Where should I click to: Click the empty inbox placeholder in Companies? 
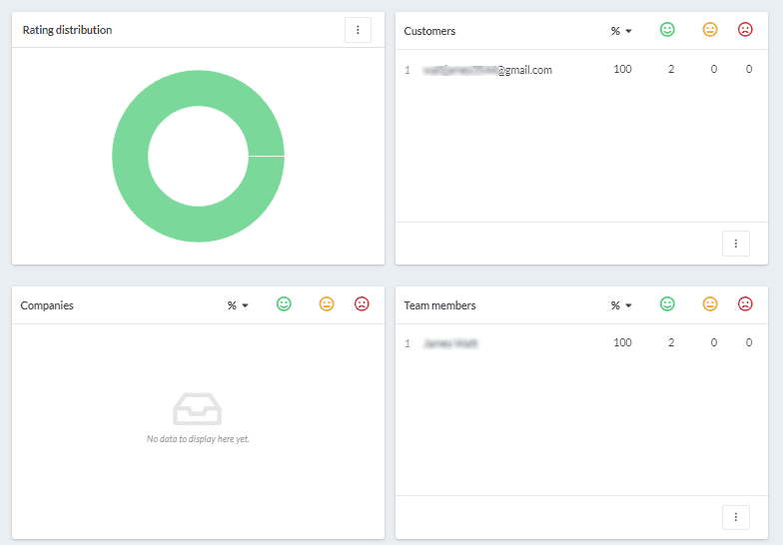point(198,409)
